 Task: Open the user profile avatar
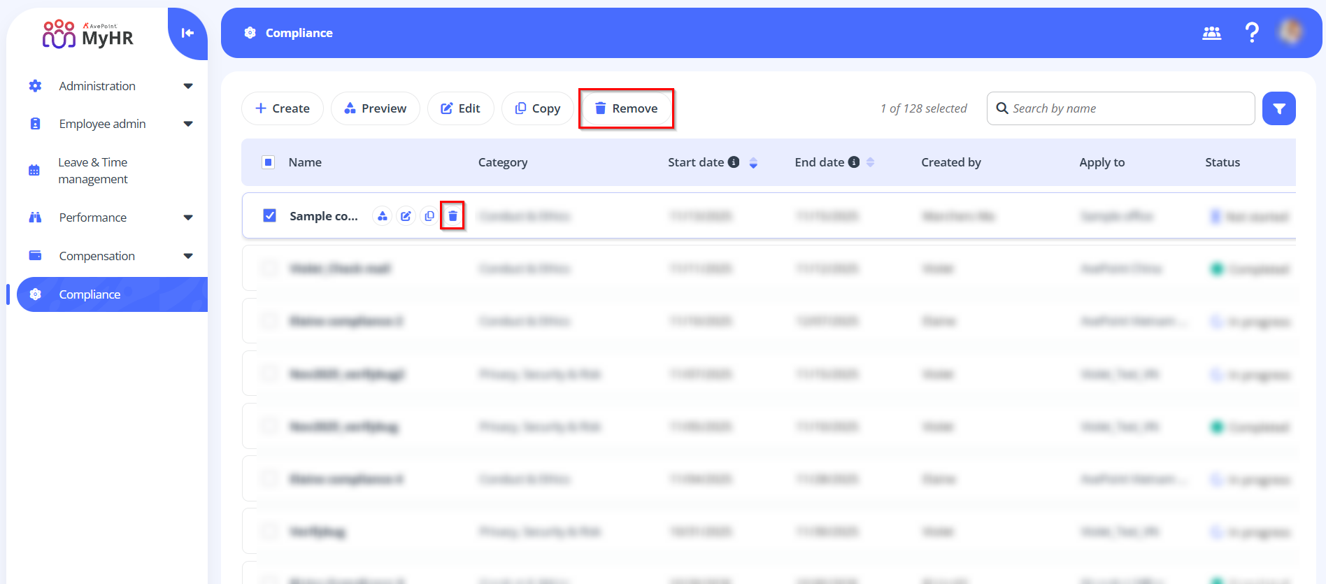1290,32
